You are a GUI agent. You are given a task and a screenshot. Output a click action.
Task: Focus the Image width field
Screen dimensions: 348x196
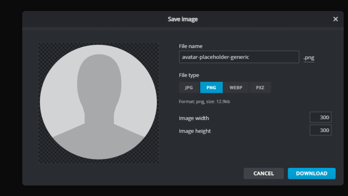(x=320, y=117)
